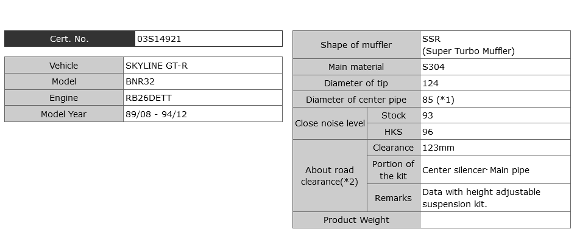Select the Stock noise level value 93
The width and height of the screenshot is (577, 243).
pyautogui.click(x=427, y=115)
